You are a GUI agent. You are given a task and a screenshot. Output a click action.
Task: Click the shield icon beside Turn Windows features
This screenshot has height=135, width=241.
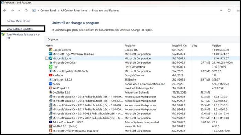pyautogui.click(x=3, y=34)
